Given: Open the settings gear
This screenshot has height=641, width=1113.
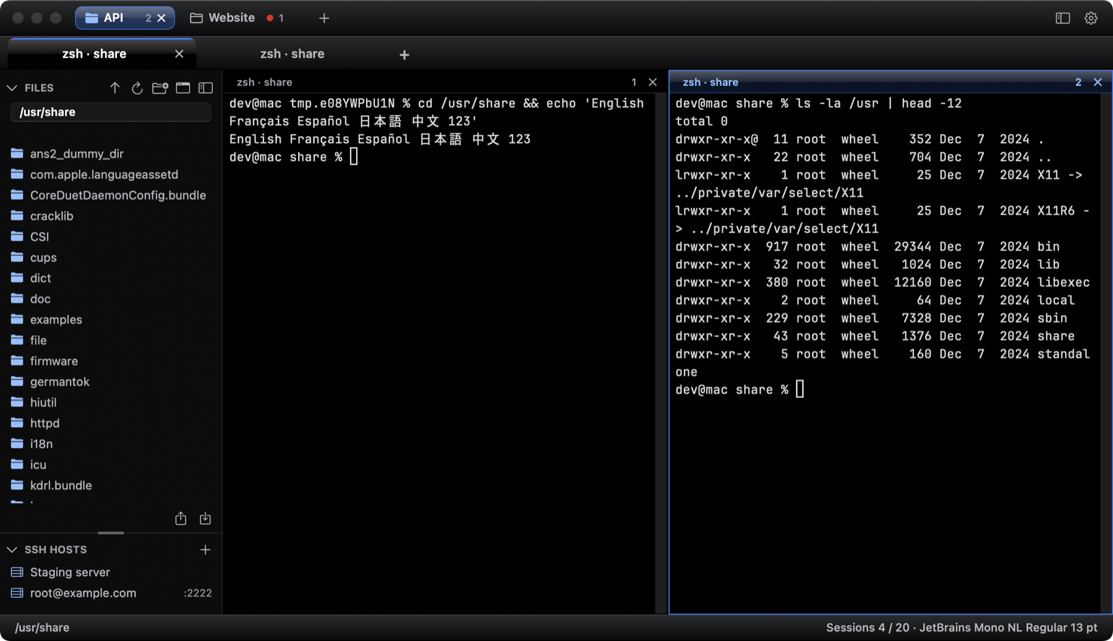Looking at the screenshot, I should click(1091, 18).
